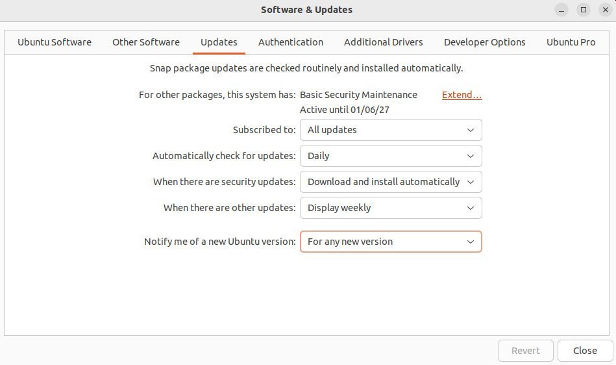Follow the Extend… link
Screen dimensions: 616x365
462,95
